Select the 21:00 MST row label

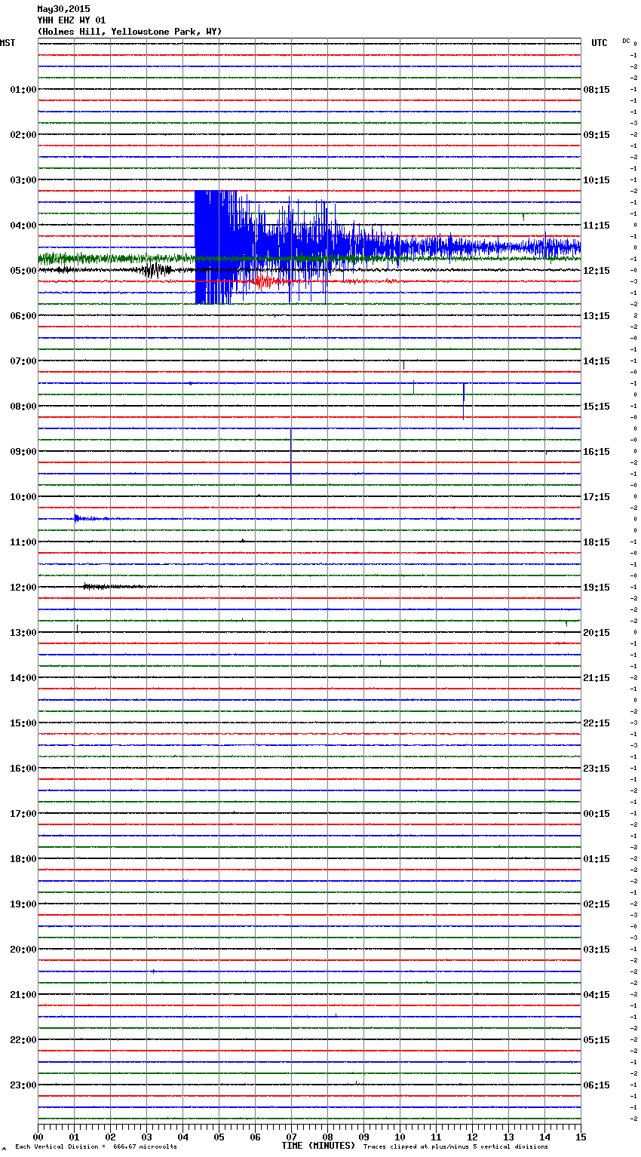point(23,995)
